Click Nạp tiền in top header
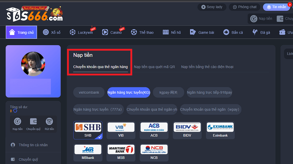The width and height of the screenshot is (293, 164). point(261,19)
